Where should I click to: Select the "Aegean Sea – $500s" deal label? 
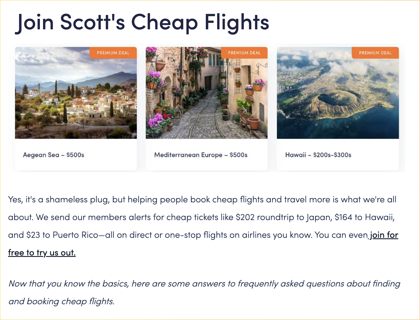53,155
